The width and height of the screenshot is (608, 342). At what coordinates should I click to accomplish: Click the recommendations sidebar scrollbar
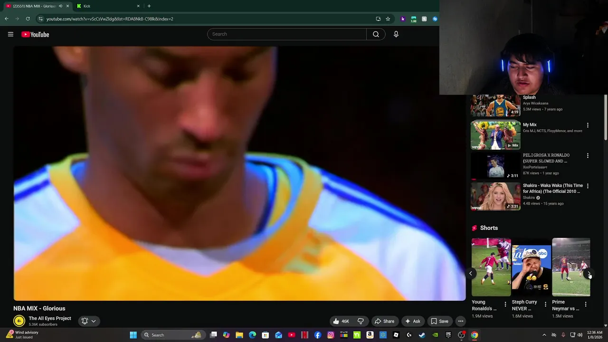point(606,117)
